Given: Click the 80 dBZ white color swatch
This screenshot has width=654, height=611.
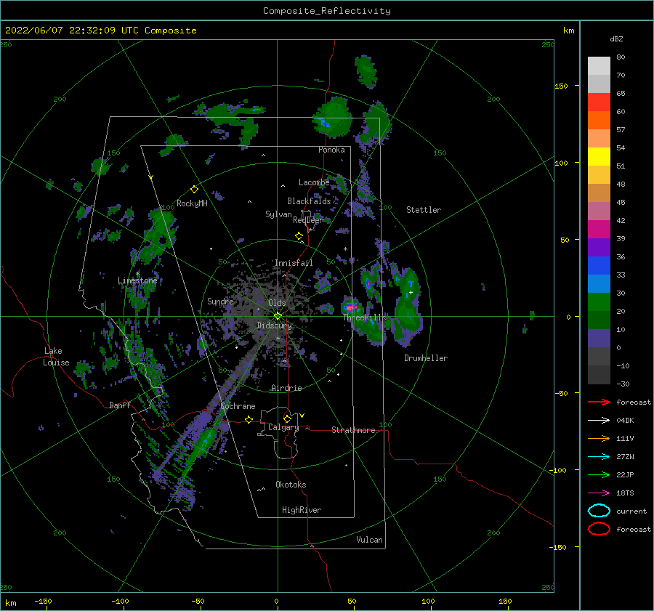Looking at the screenshot, I should [599, 66].
